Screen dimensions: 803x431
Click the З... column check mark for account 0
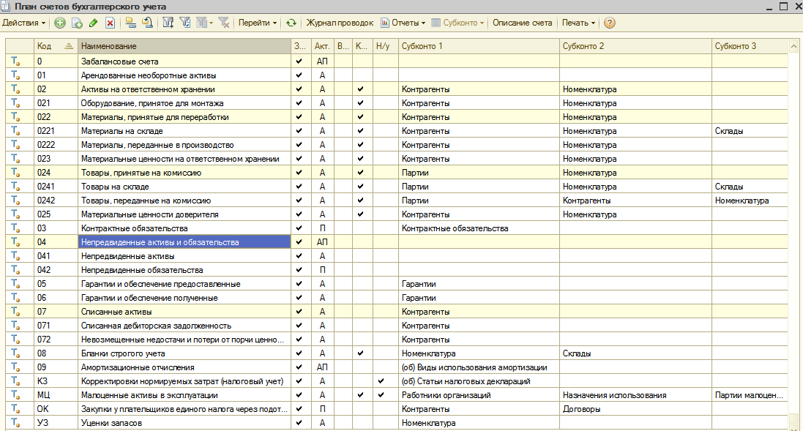[x=299, y=61]
